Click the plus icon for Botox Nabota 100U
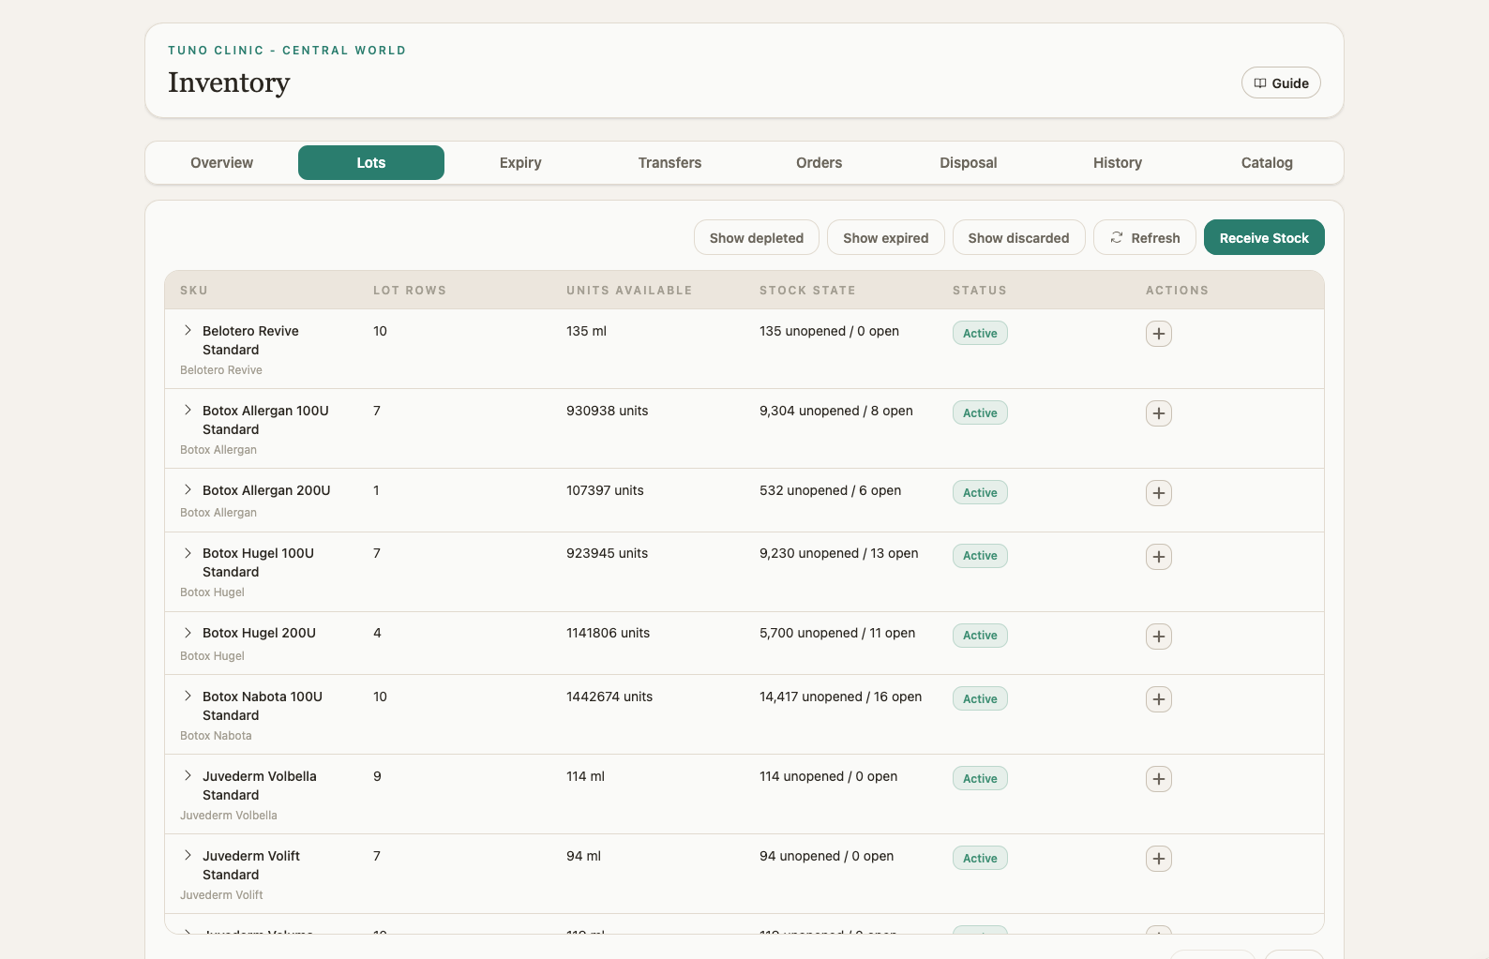This screenshot has height=959, width=1489. [1159, 699]
